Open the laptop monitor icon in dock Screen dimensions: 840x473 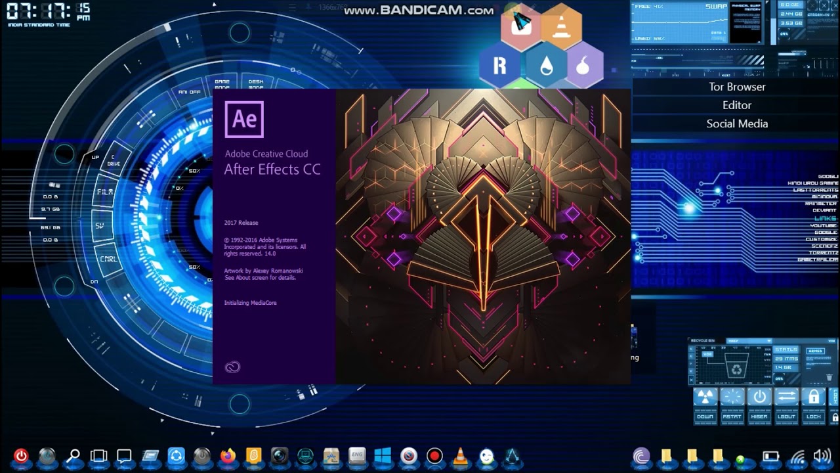[305, 456]
